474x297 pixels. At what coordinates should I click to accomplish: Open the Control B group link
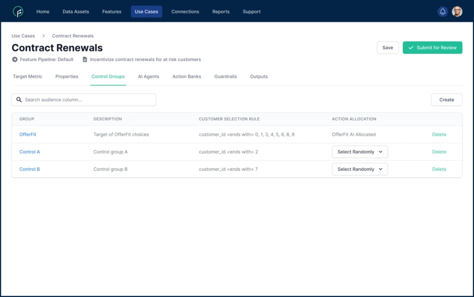30,169
